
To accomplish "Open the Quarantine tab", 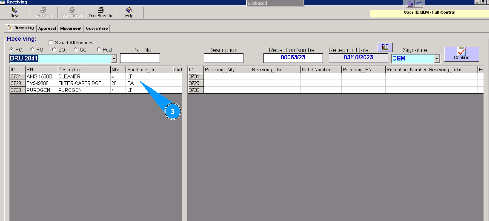I will tap(97, 28).
